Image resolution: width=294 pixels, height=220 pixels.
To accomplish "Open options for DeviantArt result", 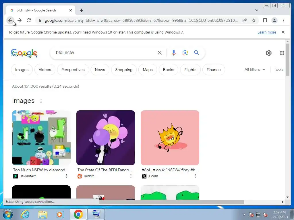I will pos(66,176).
